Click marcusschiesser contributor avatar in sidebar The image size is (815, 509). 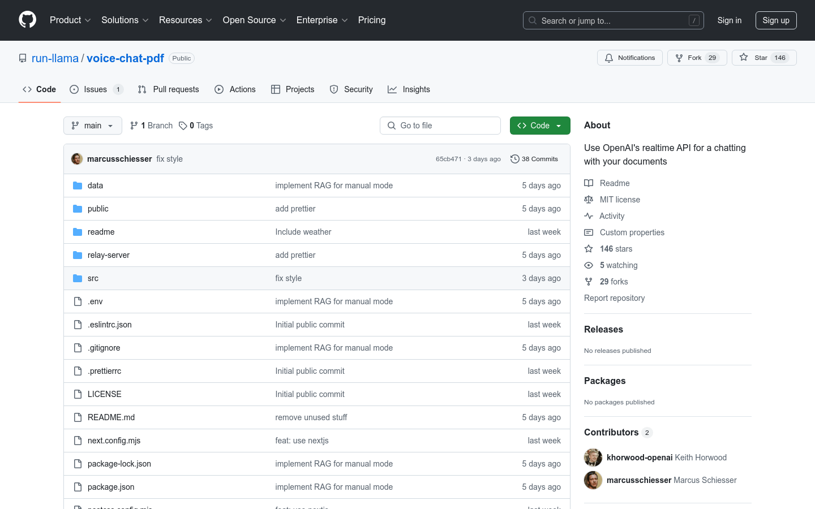(593, 480)
